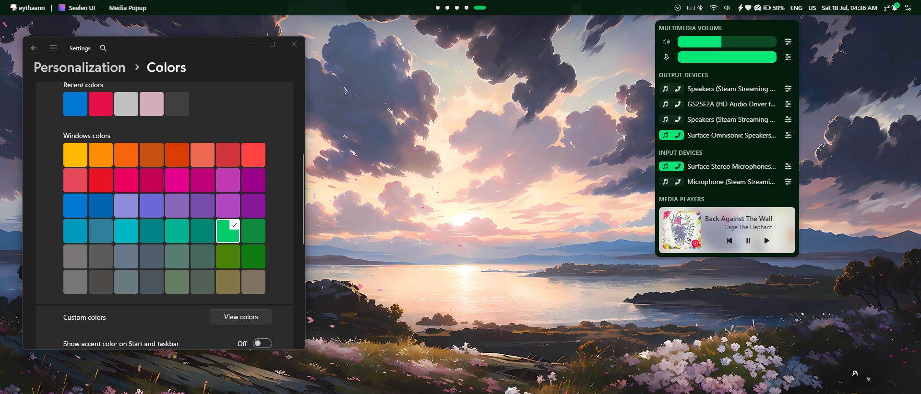Toggle accent color on Start and taskbar
Image resolution: width=921 pixels, height=394 pixels.
pyautogui.click(x=262, y=343)
